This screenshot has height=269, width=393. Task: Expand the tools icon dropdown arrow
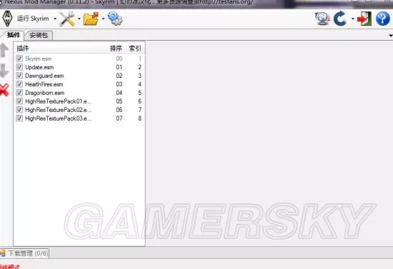(79, 19)
